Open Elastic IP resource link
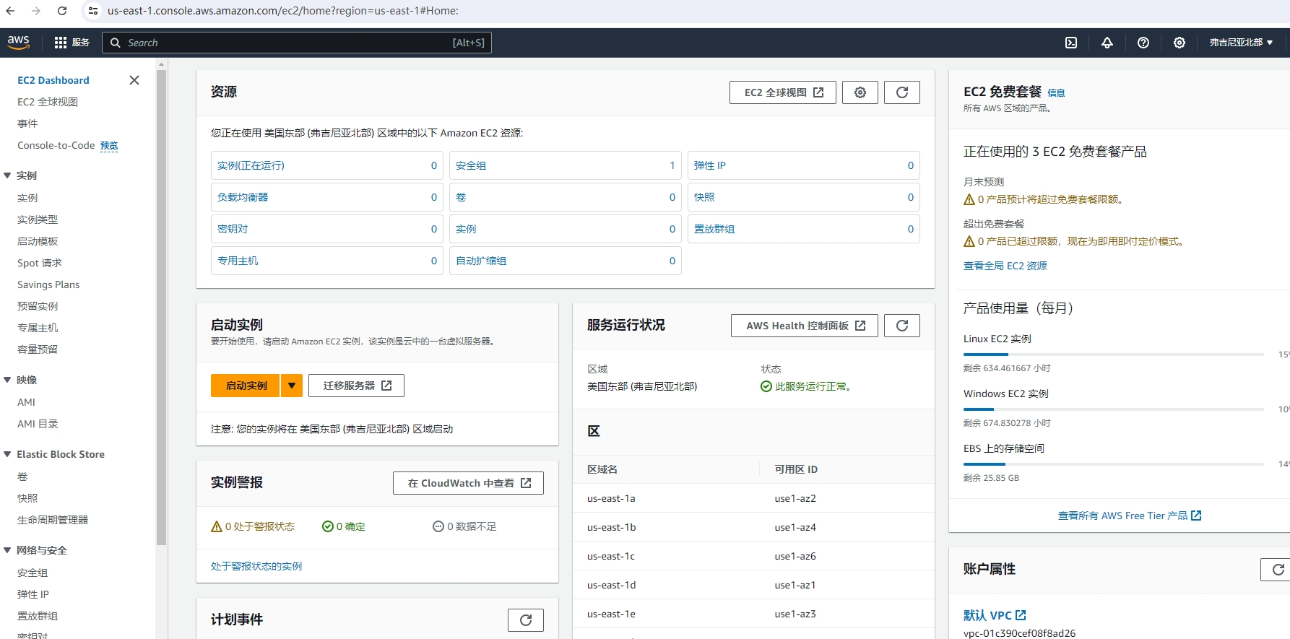 pyautogui.click(x=710, y=165)
